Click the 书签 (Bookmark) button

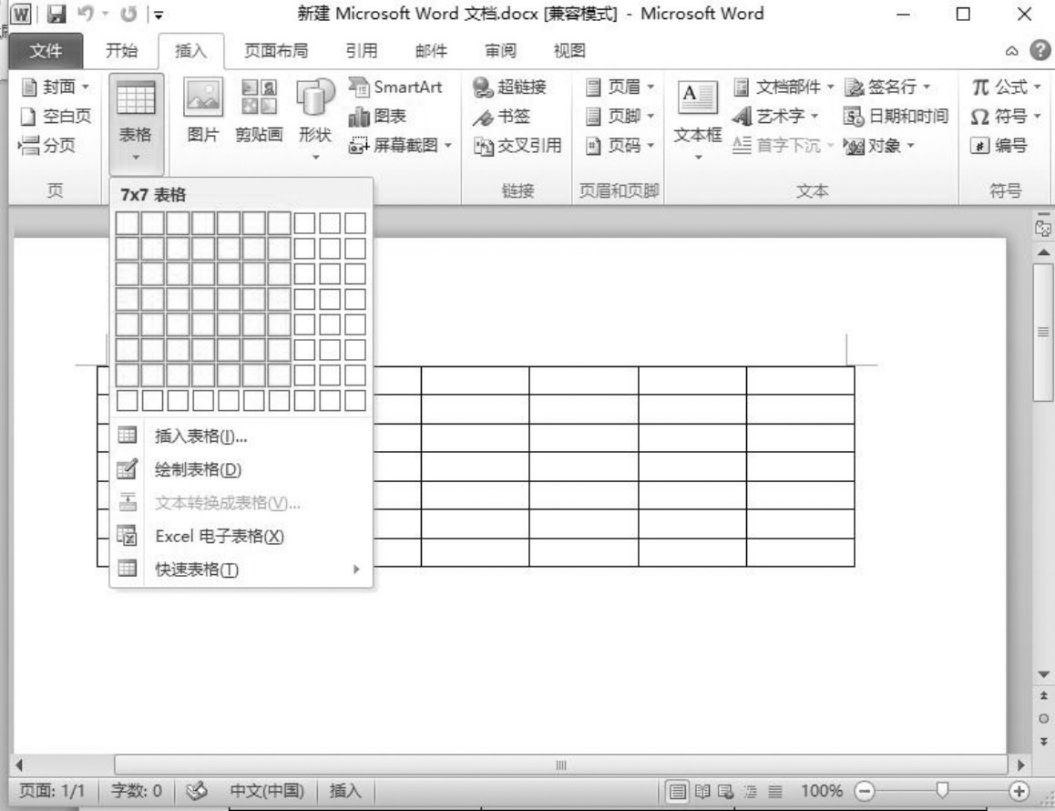(x=501, y=117)
